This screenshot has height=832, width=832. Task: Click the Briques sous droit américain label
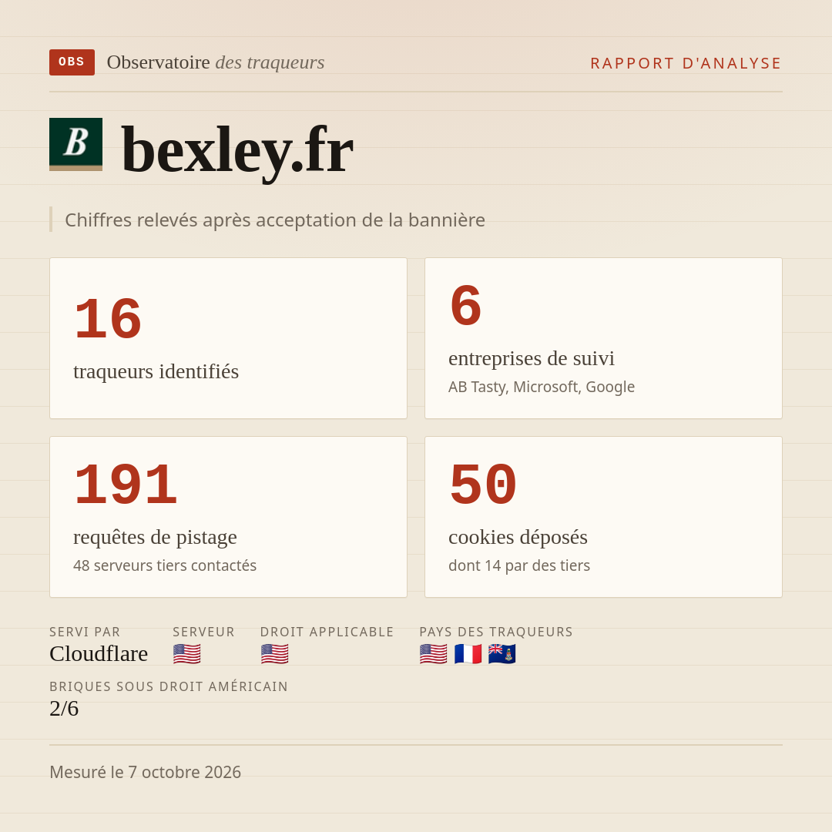coord(169,686)
